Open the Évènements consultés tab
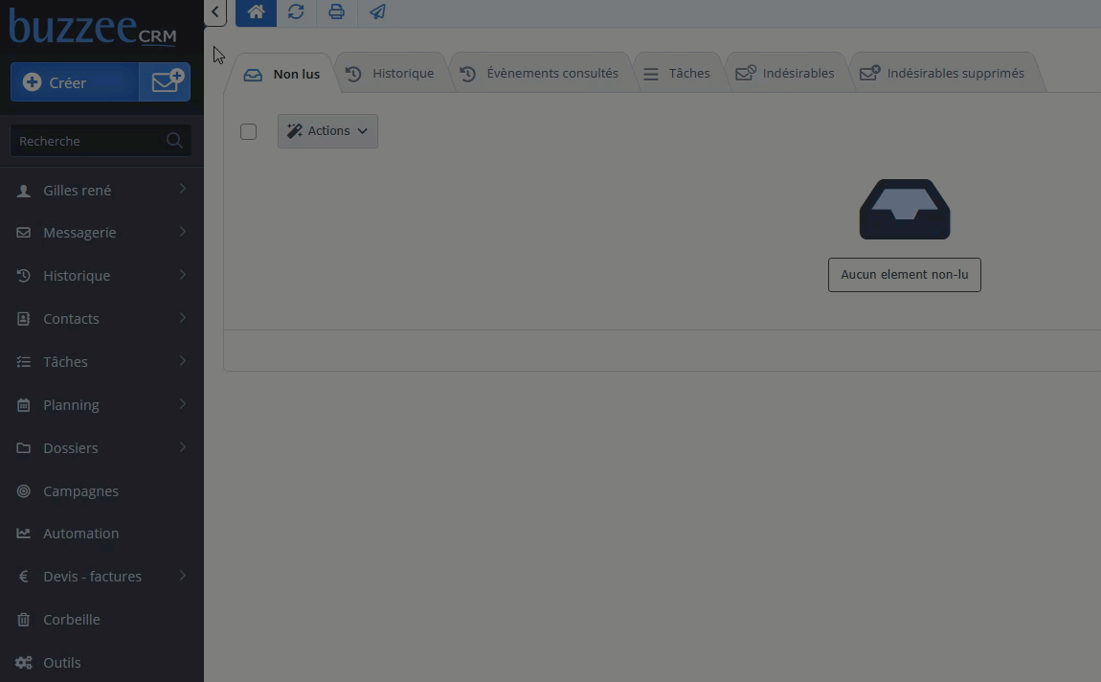Image resolution: width=1101 pixels, height=682 pixels. [x=540, y=74]
